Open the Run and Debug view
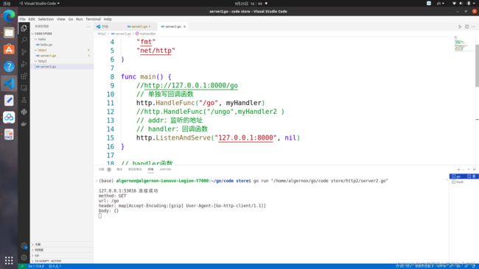The width and height of the screenshot is (479, 269). (24, 64)
